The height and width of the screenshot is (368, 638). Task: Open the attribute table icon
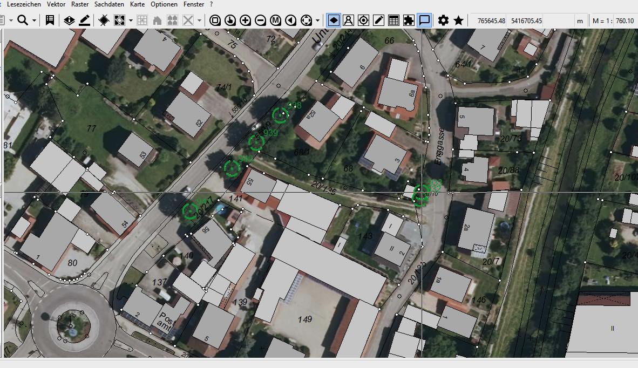[394, 21]
